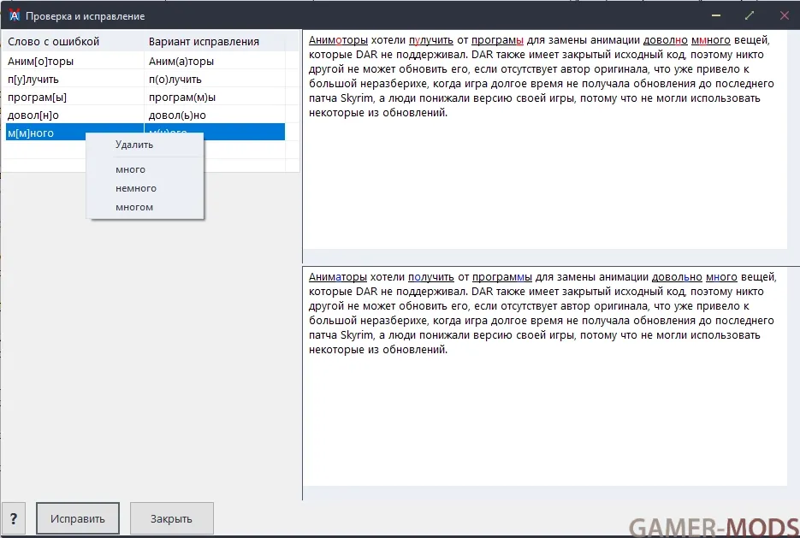Select the п[у]лучить error row
Image resolution: width=800 pixels, height=538 pixels.
[x=33, y=80]
